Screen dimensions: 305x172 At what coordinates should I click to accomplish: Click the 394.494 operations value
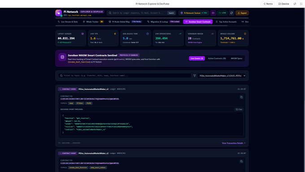coord(161,38)
